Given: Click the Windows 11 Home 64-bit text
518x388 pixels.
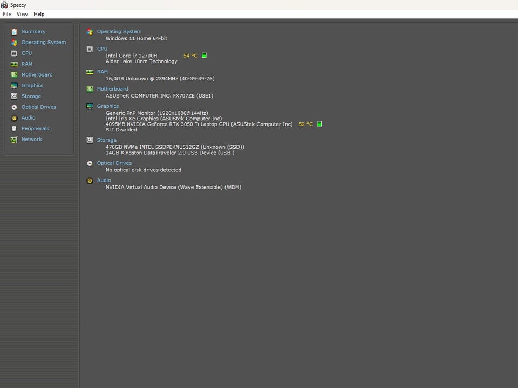Looking at the screenshot, I should [136, 39].
